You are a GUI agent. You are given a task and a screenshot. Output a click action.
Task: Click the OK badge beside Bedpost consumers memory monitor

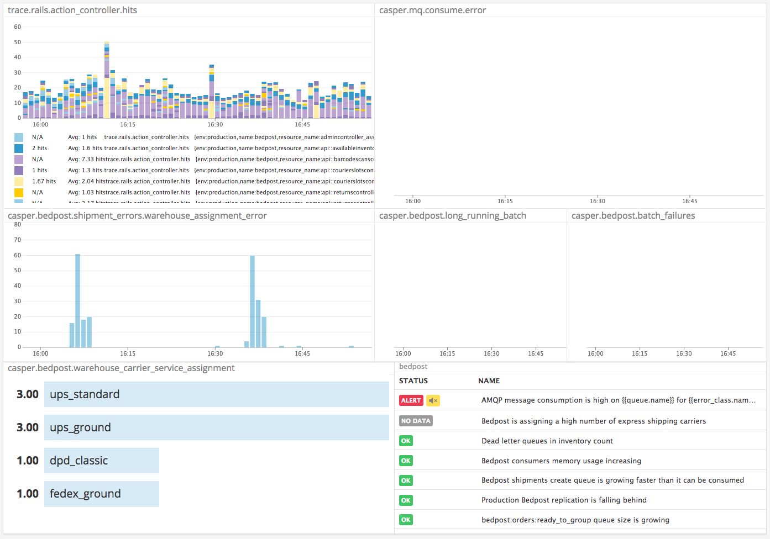[x=406, y=460]
